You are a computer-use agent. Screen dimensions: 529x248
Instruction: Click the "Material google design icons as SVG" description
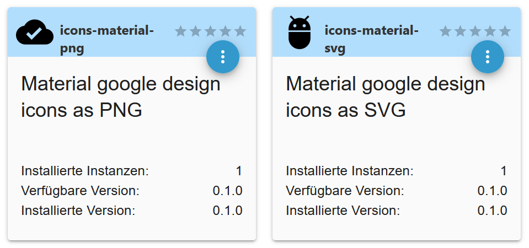pos(385,97)
